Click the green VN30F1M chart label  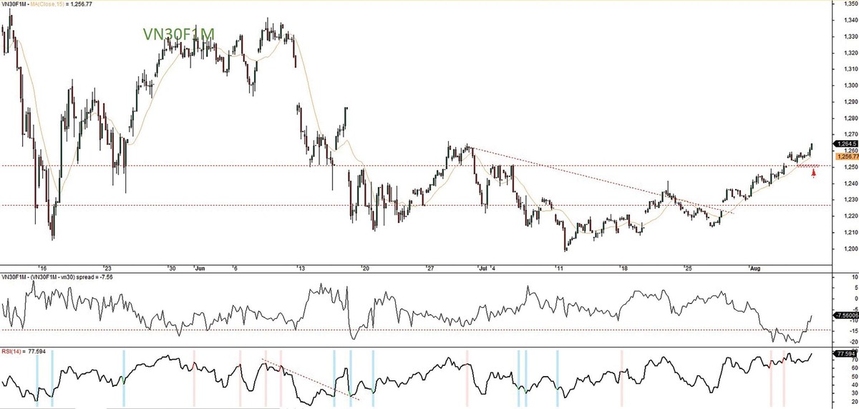[x=177, y=34]
